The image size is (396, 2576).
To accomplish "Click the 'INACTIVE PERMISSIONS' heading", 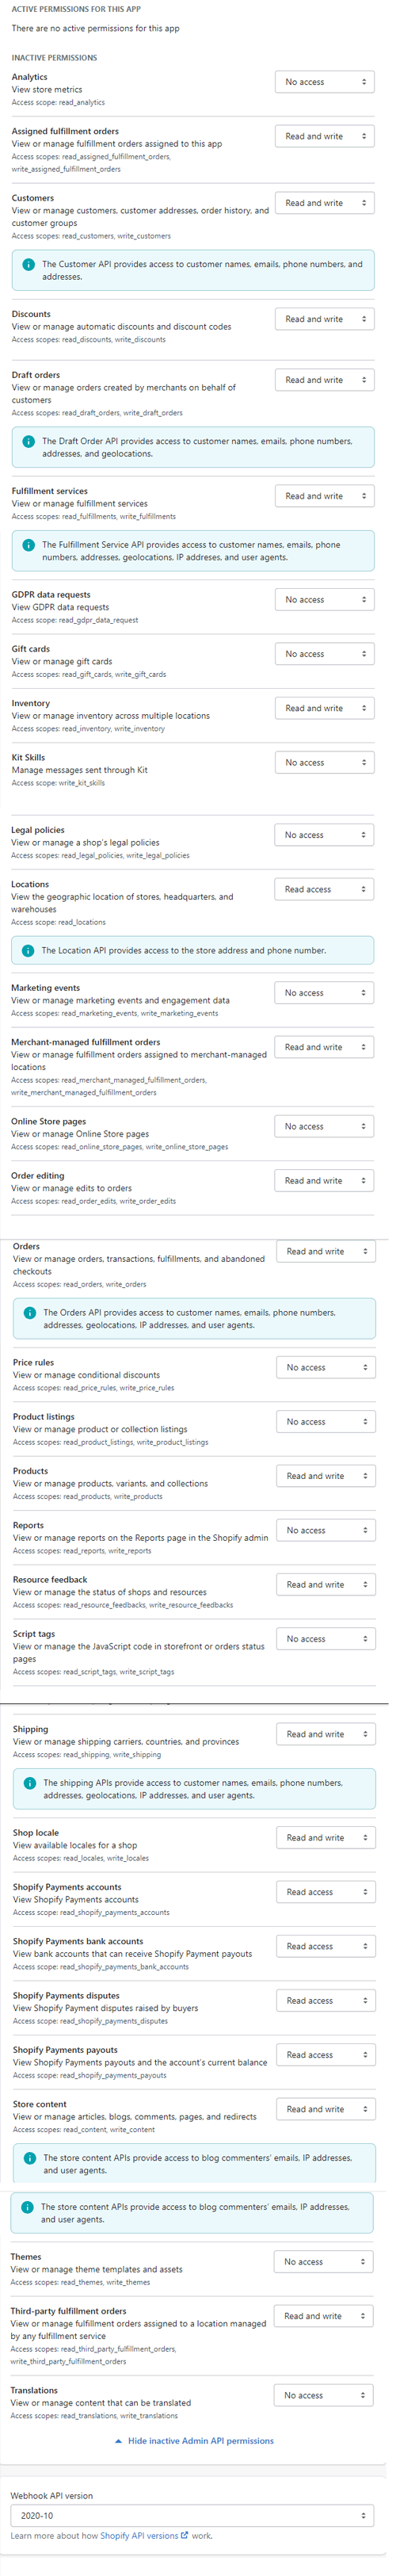I will tap(54, 58).
